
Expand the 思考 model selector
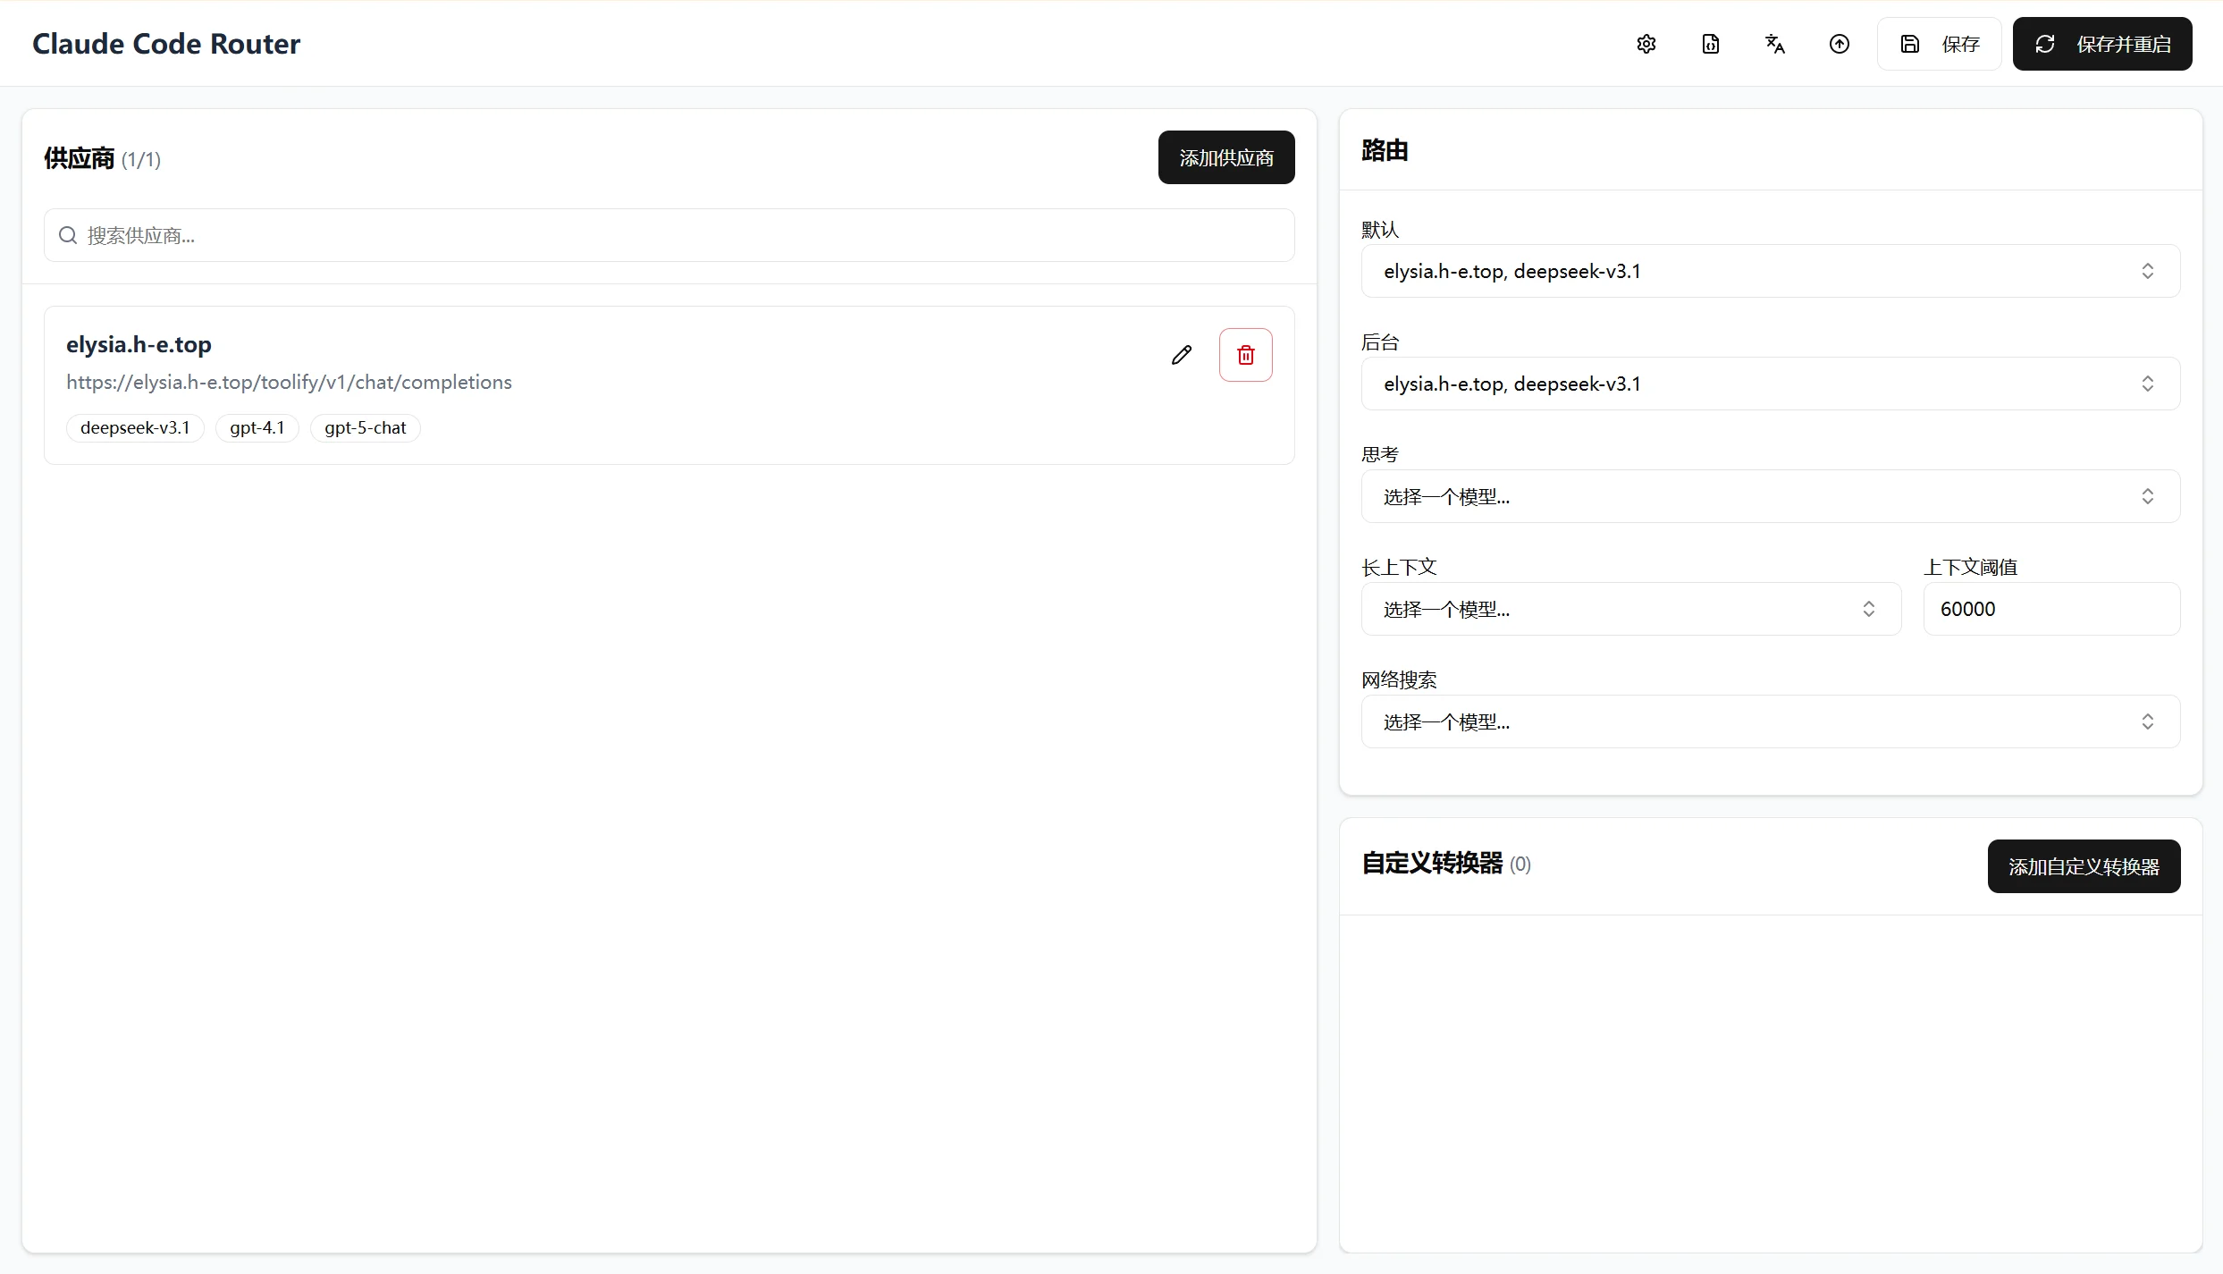[x=1770, y=496]
